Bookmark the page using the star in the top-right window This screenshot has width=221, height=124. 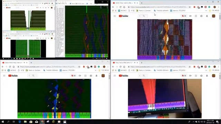190,7
